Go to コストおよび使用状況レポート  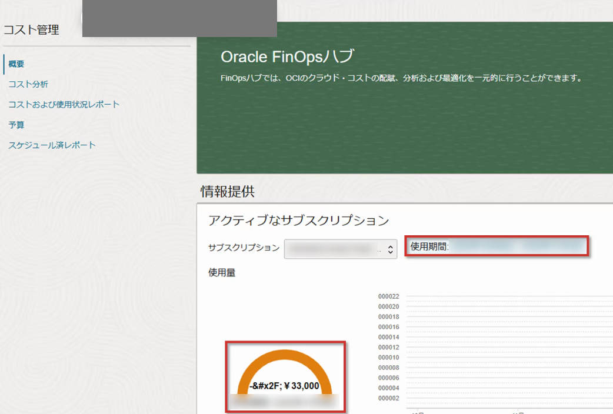point(64,105)
